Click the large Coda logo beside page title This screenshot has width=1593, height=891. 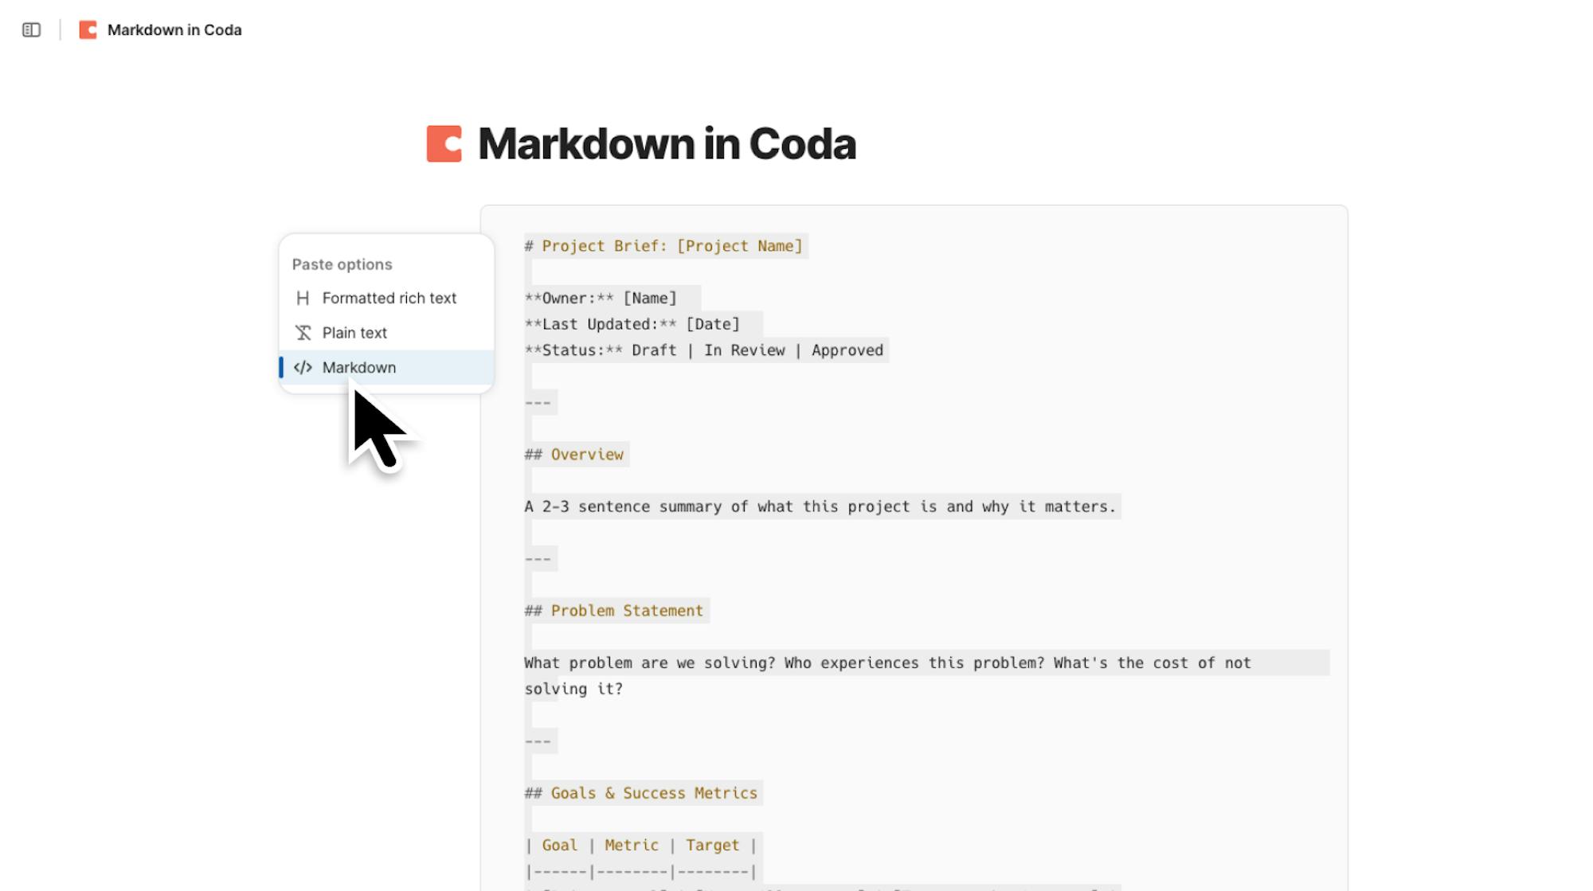tap(444, 144)
